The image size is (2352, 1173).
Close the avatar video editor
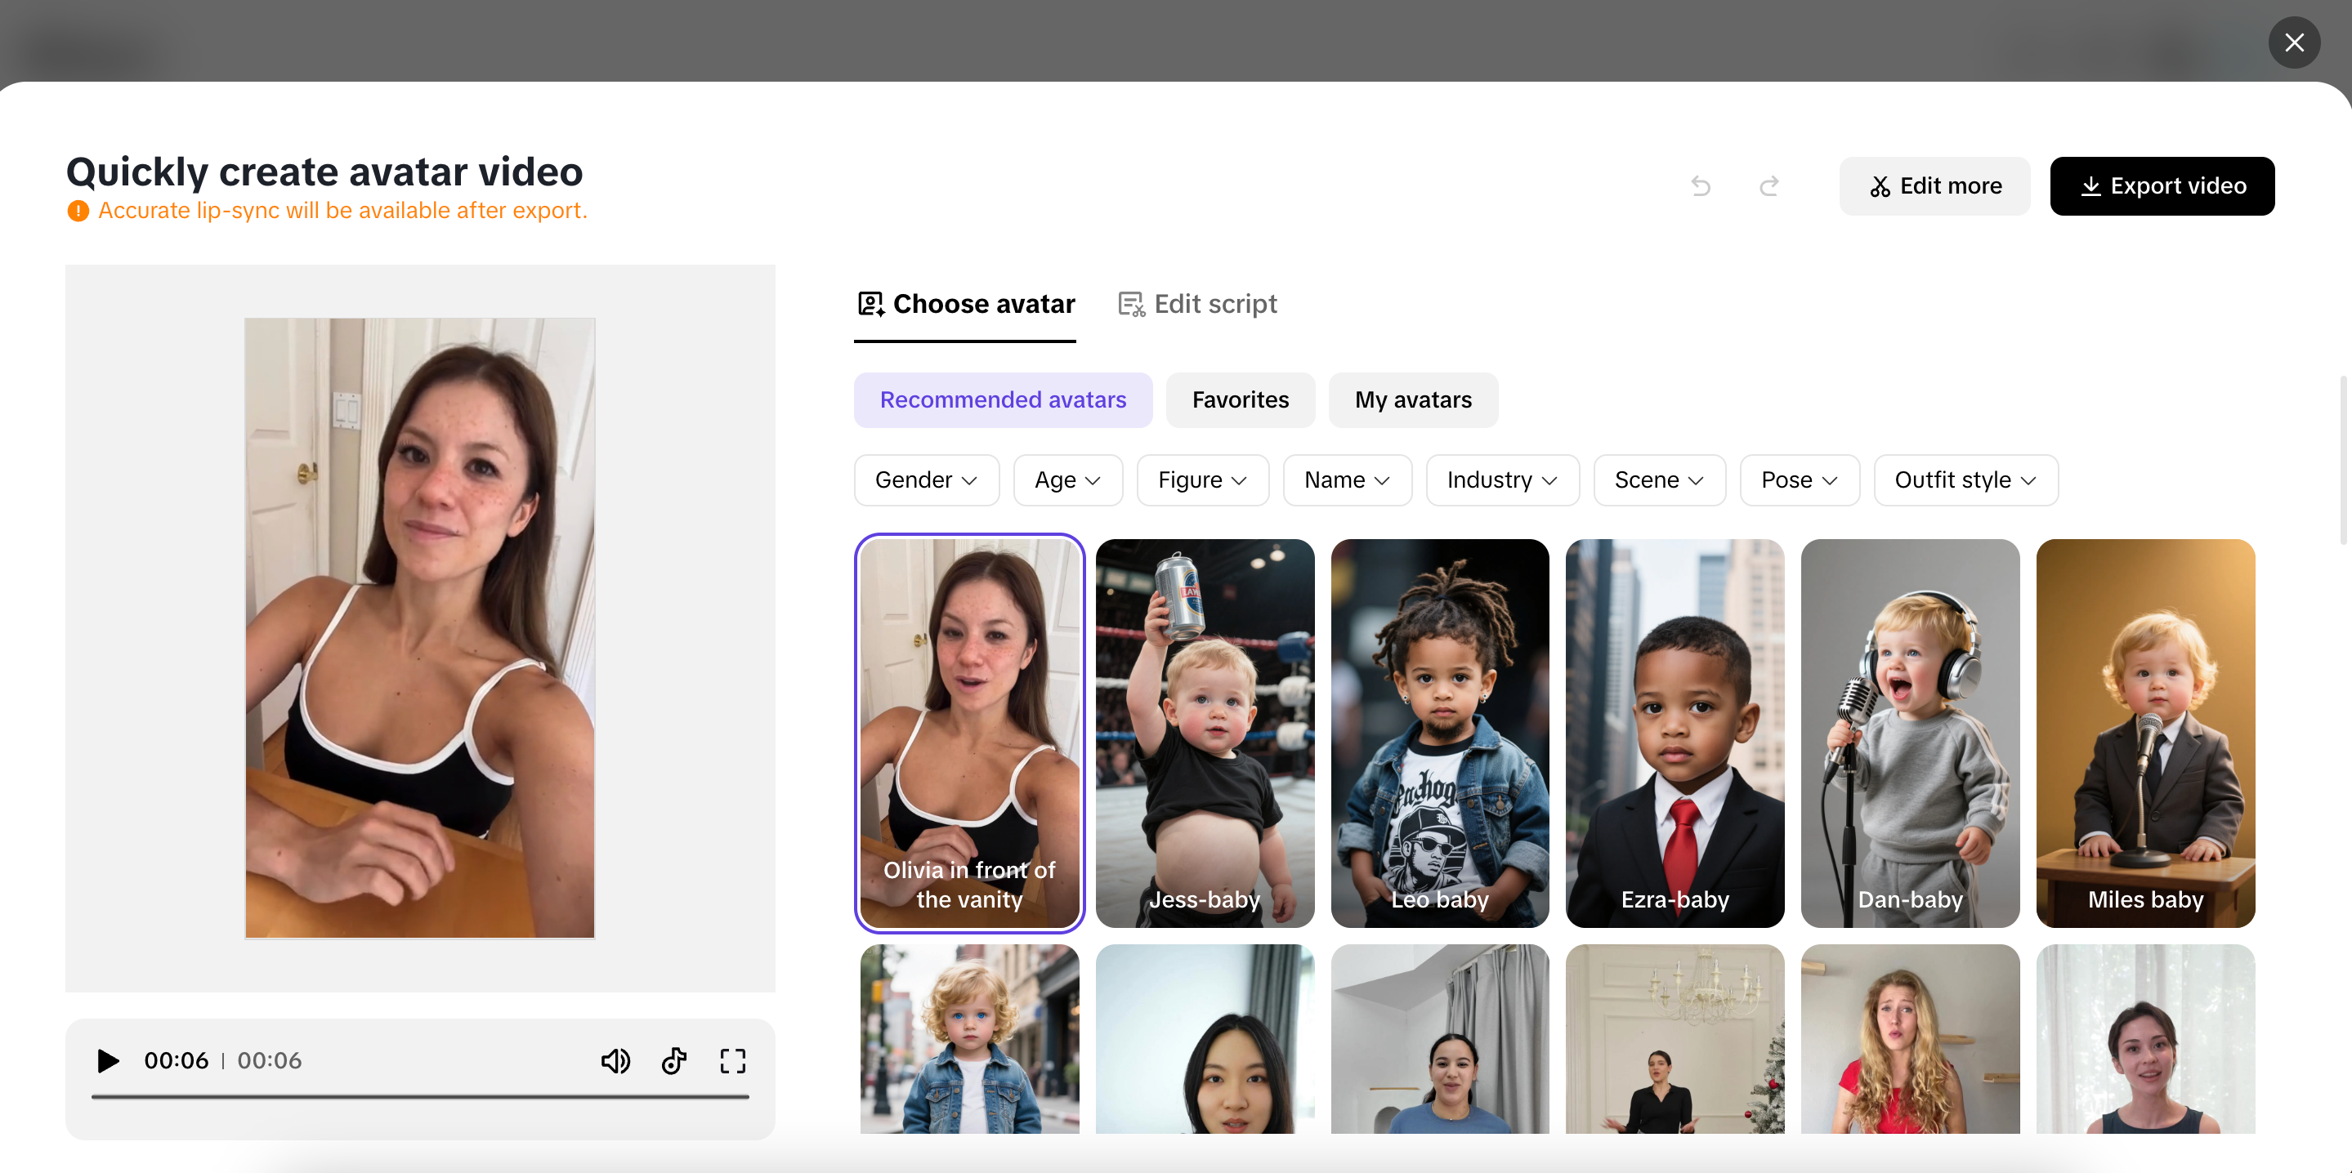pos(2295,42)
